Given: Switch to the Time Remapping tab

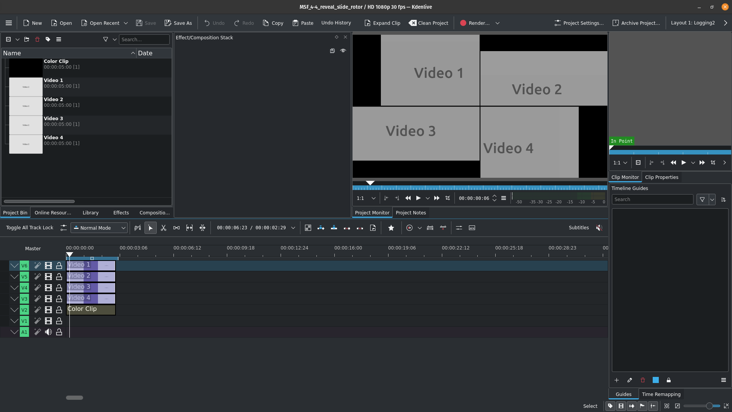Looking at the screenshot, I should click(x=661, y=394).
